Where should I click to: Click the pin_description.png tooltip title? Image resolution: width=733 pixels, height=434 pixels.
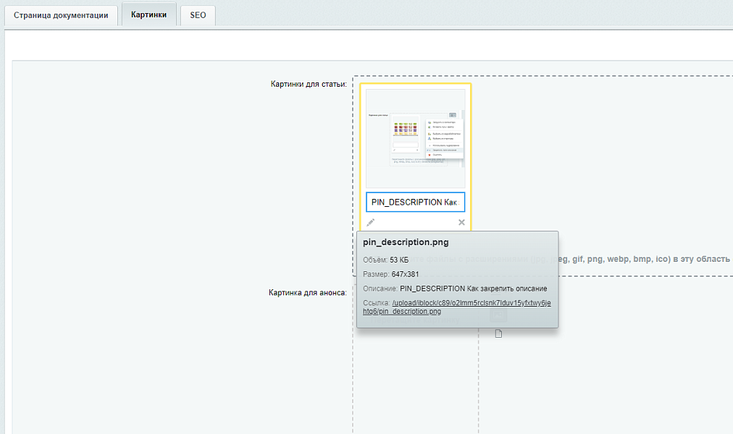coord(406,243)
